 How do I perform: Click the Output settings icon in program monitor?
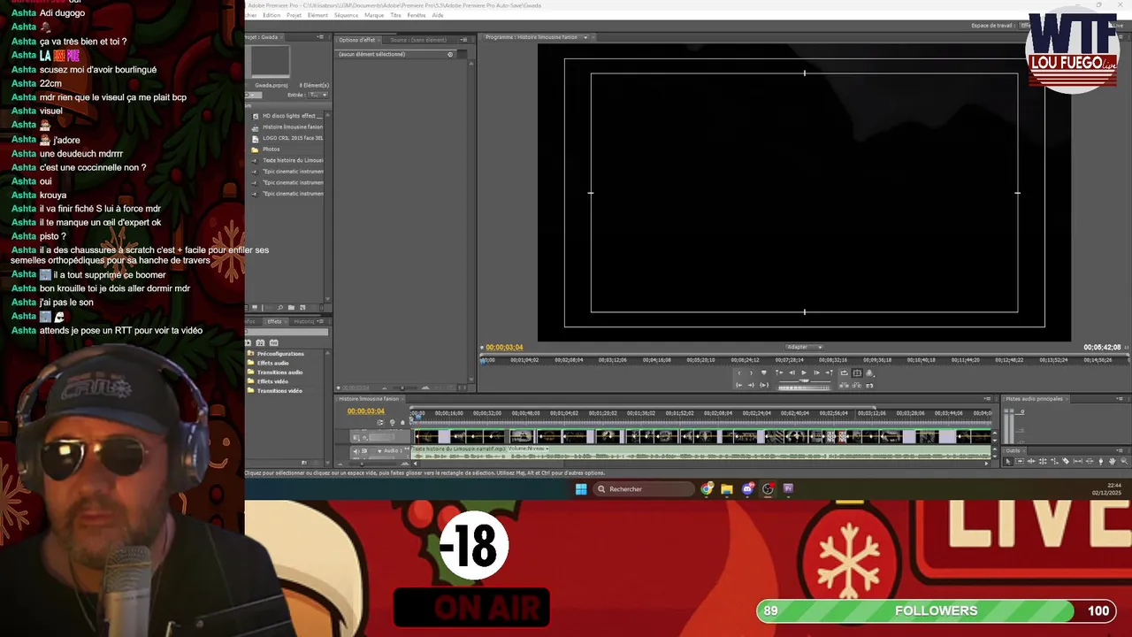point(869,372)
